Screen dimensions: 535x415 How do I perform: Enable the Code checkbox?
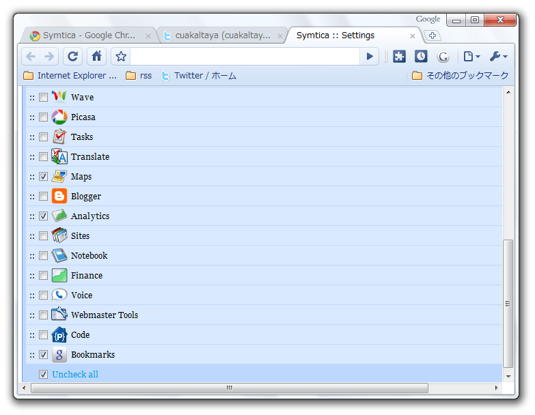coord(43,335)
